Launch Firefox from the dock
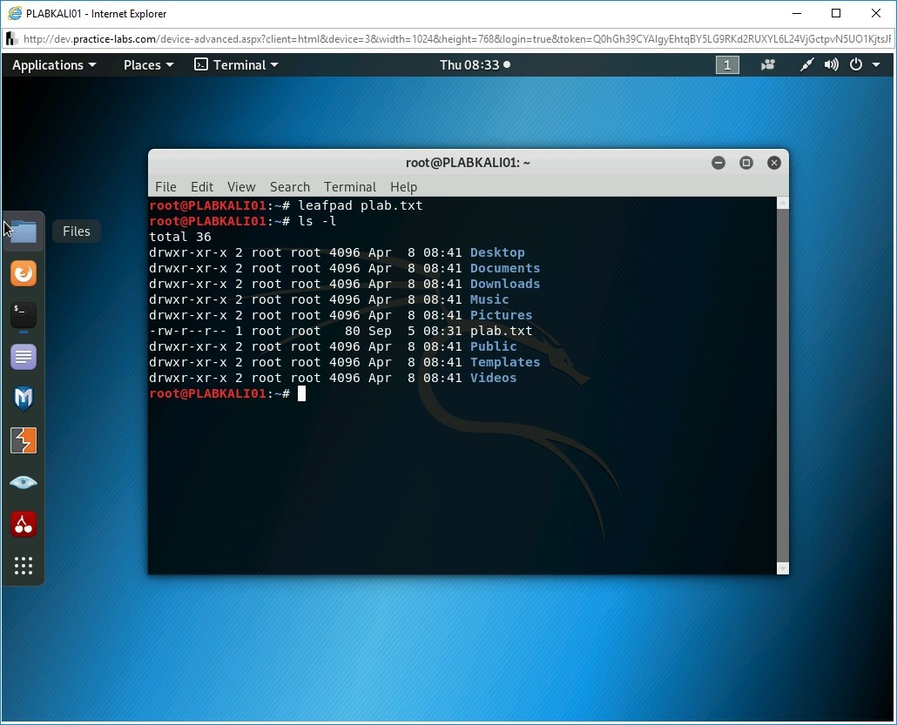 pyautogui.click(x=24, y=273)
